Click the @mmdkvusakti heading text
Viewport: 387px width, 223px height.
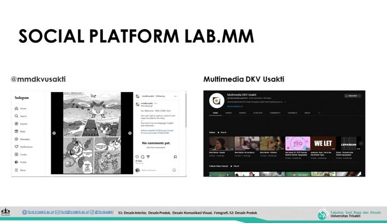[x=38, y=80]
